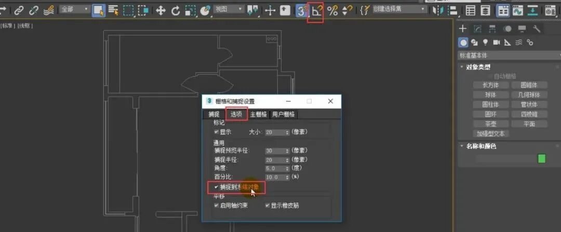
Task: Toggle the Ribbon display icon
Action: point(504,11)
